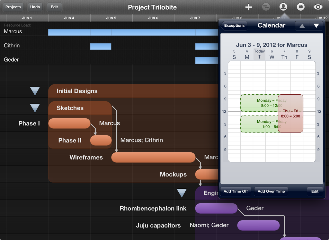Go back to Exceptions in Calendar popover

tap(234, 26)
